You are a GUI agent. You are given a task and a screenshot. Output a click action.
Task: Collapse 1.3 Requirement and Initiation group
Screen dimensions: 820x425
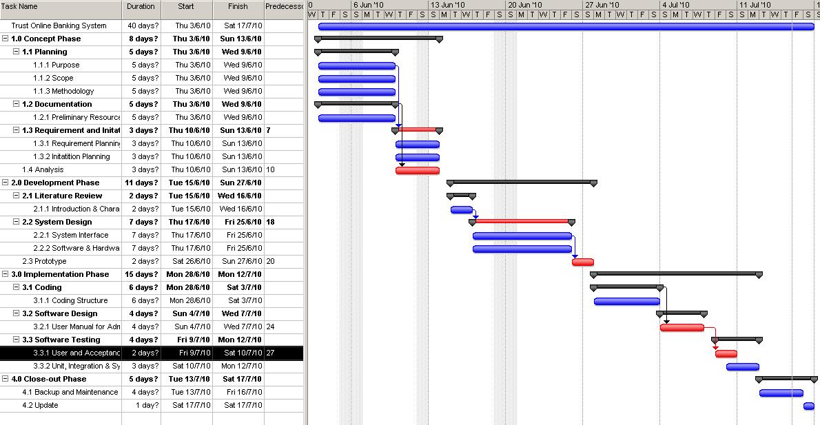click(x=14, y=130)
